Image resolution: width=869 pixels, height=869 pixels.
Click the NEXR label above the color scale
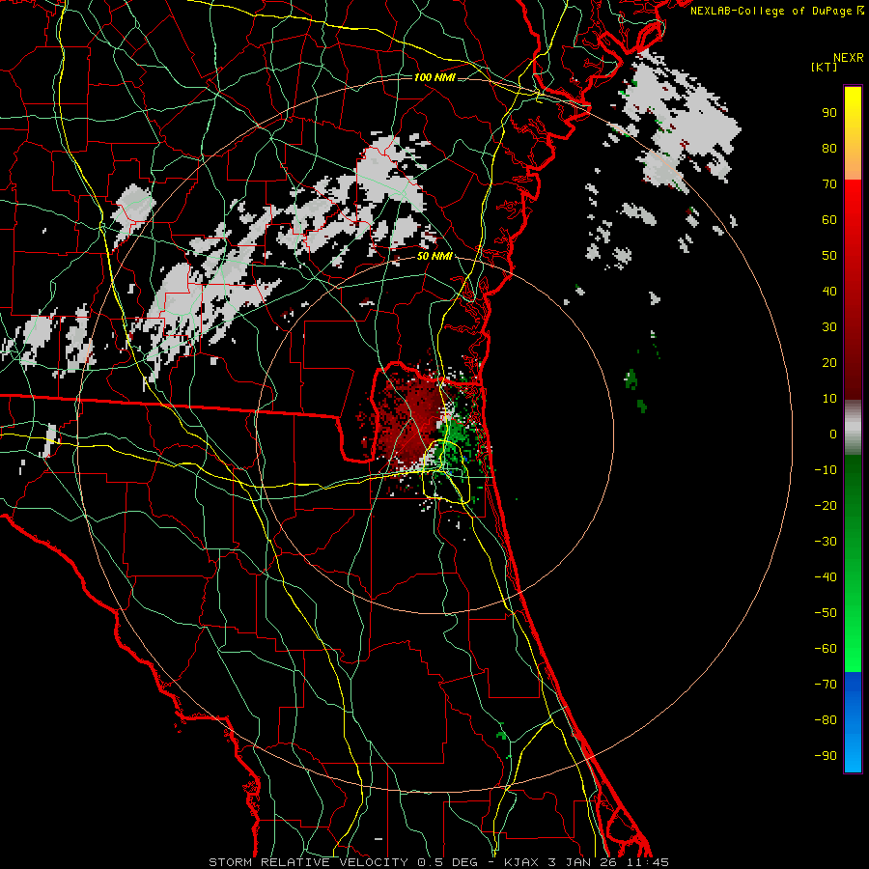(x=849, y=58)
